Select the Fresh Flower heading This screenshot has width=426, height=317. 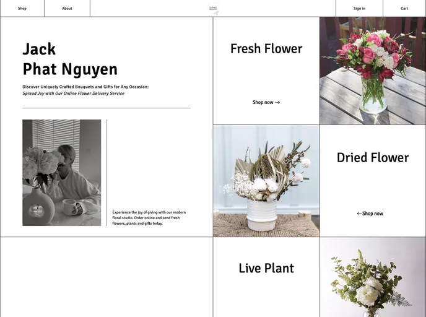click(x=266, y=49)
